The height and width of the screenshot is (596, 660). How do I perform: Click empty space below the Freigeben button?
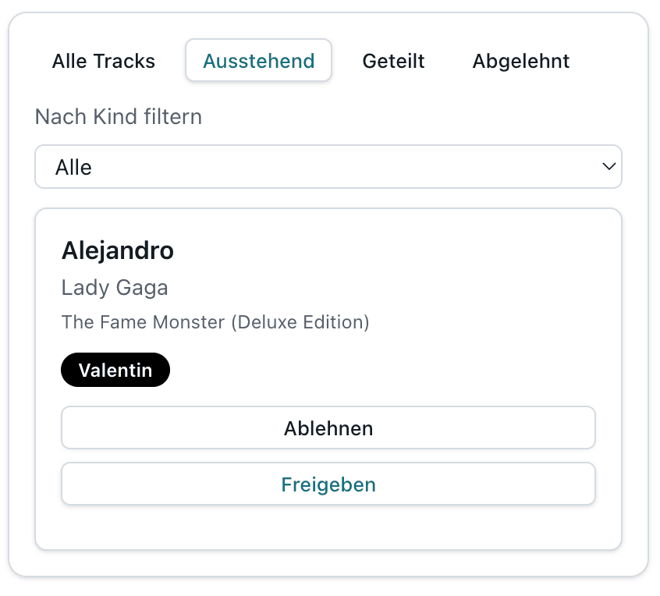(328, 527)
